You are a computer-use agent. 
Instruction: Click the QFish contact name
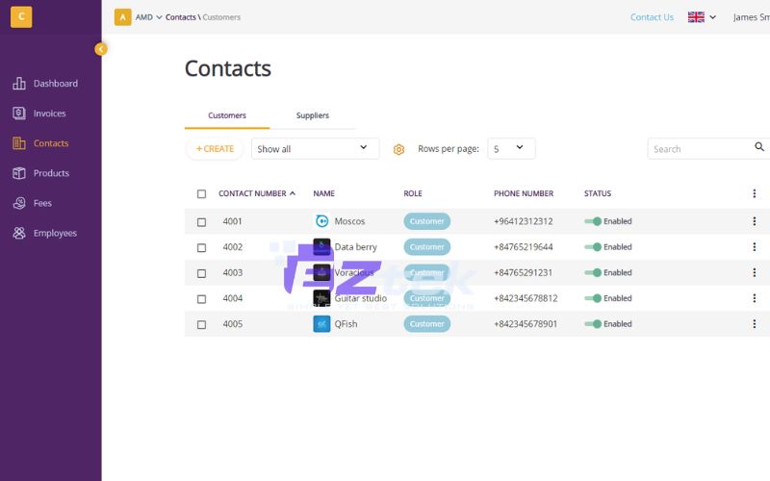pos(346,324)
